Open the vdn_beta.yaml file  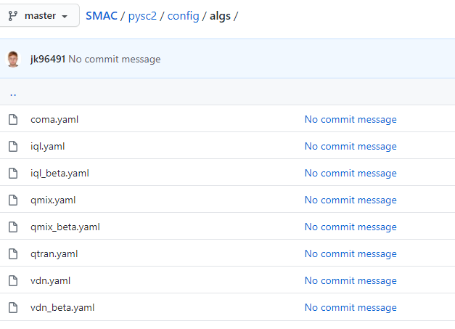pyautogui.click(x=62, y=307)
